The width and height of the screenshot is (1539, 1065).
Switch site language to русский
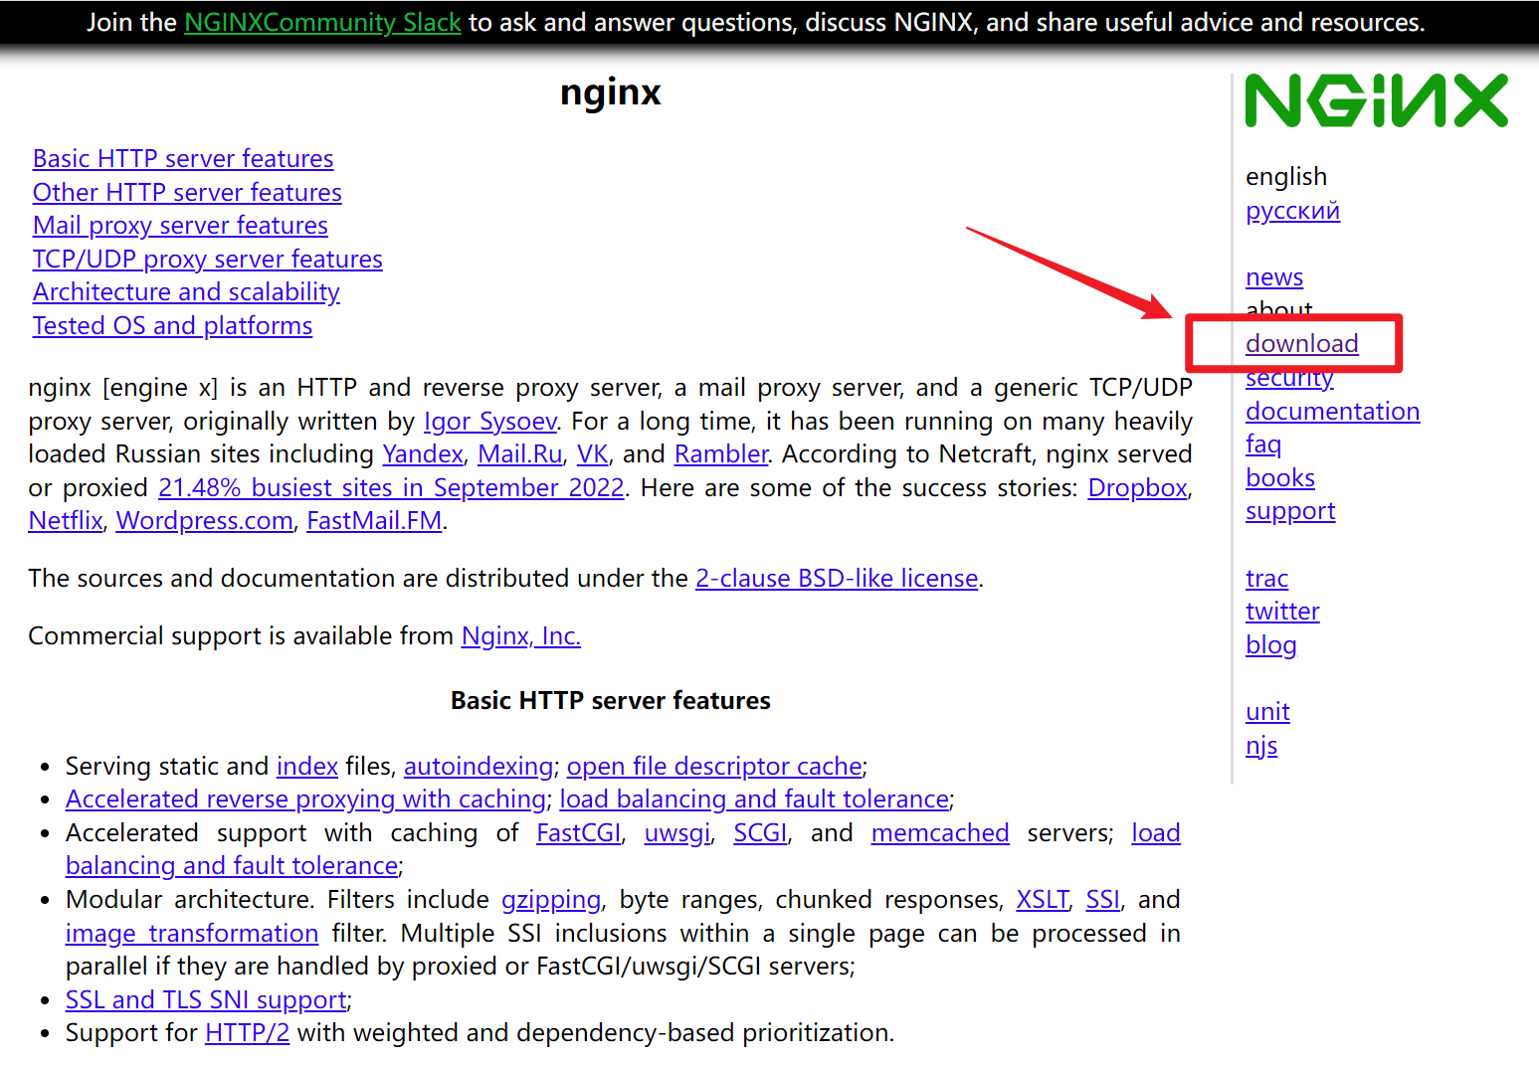point(1291,210)
